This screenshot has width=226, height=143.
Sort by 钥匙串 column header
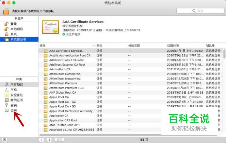(215, 45)
